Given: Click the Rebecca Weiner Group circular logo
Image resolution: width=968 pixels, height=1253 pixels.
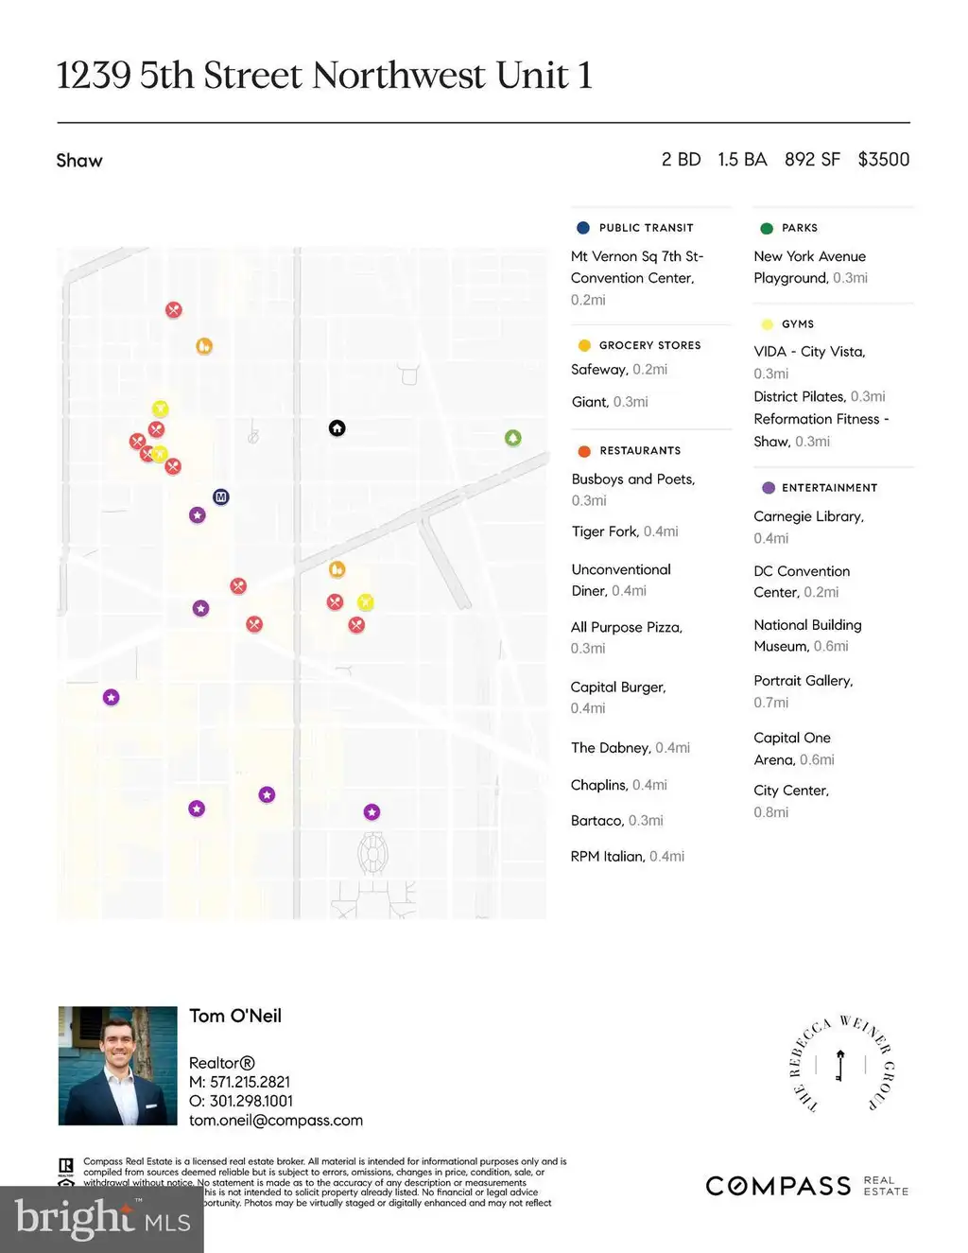Looking at the screenshot, I should (x=840, y=1064).
